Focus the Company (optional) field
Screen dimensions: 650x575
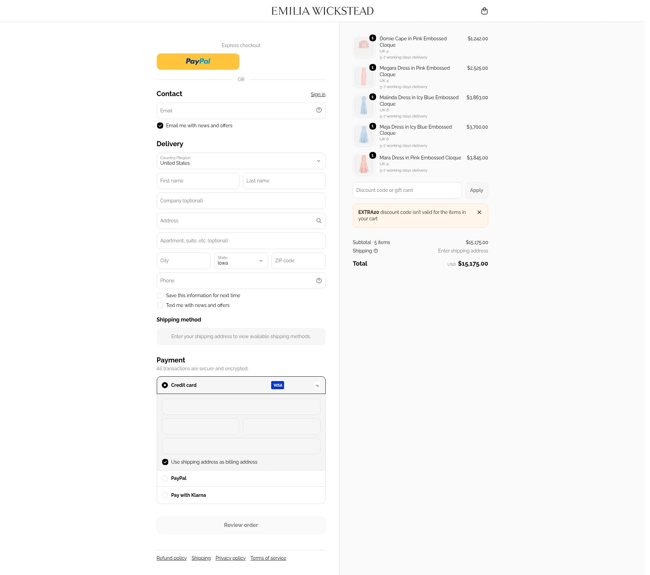(x=241, y=201)
